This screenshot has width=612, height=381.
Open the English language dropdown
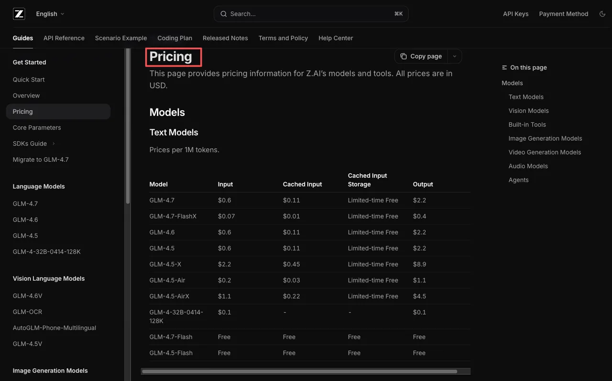[x=50, y=14]
